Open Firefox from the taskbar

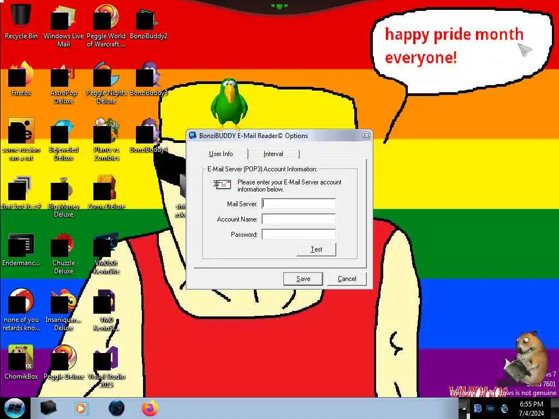click(x=150, y=408)
